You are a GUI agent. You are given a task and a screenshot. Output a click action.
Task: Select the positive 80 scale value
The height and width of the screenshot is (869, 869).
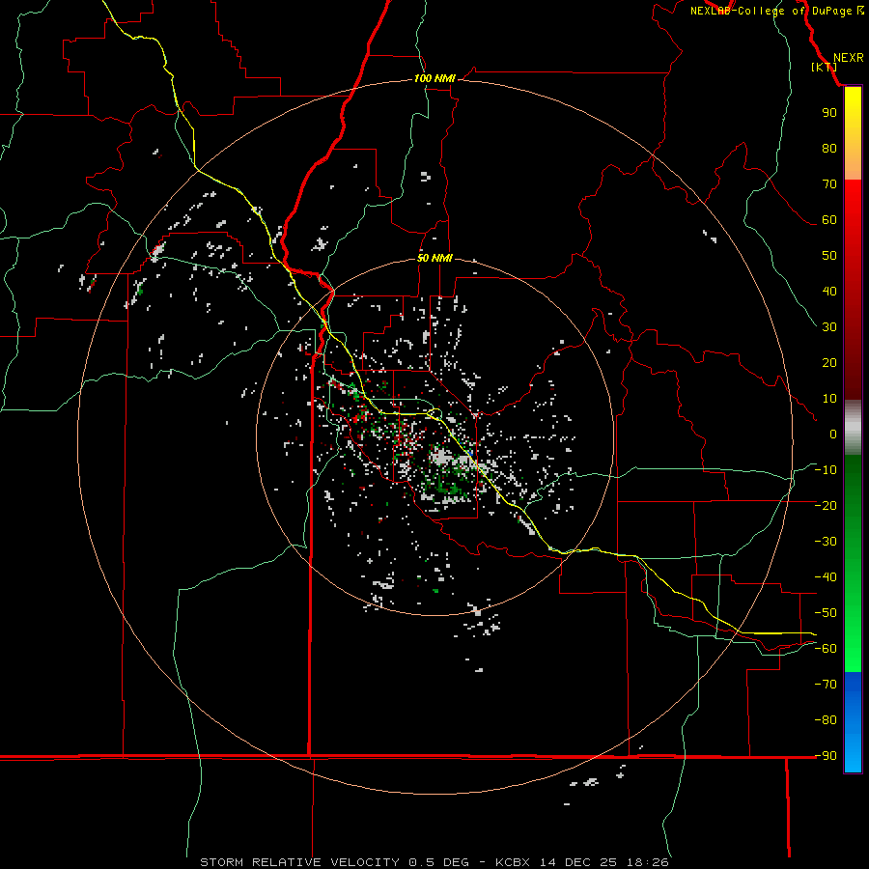click(x=829, y=148)
